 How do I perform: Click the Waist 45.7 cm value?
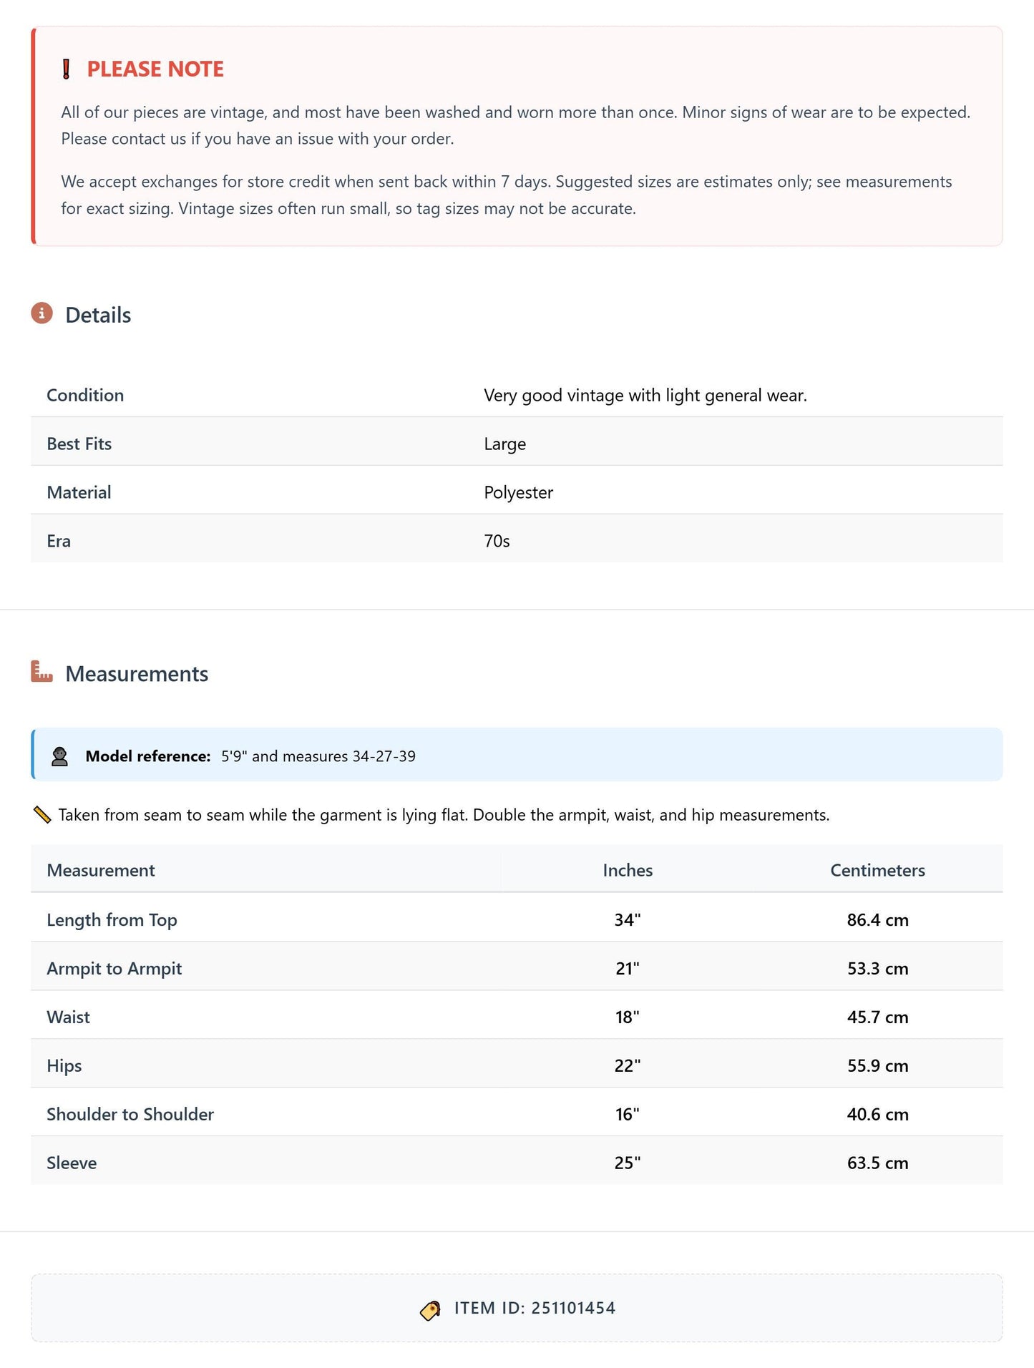pos(878,1017)
